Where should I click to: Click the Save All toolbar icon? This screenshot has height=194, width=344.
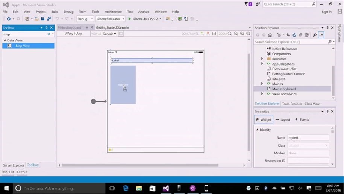(x=49, y=19)
